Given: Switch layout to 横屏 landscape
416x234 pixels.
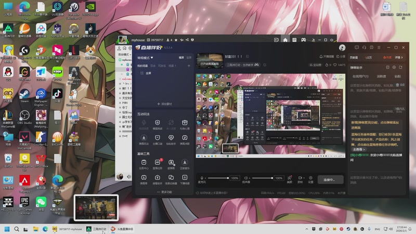Looking at the screenshot, I should click(x=181, y=58).
